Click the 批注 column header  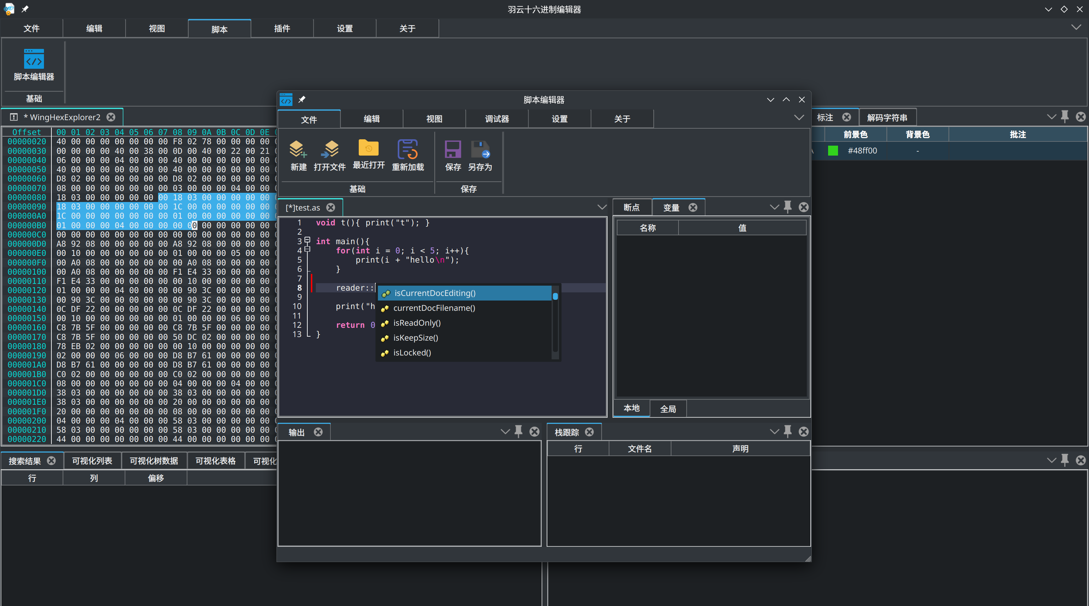pyautogui.click(x=1017, y=134)
